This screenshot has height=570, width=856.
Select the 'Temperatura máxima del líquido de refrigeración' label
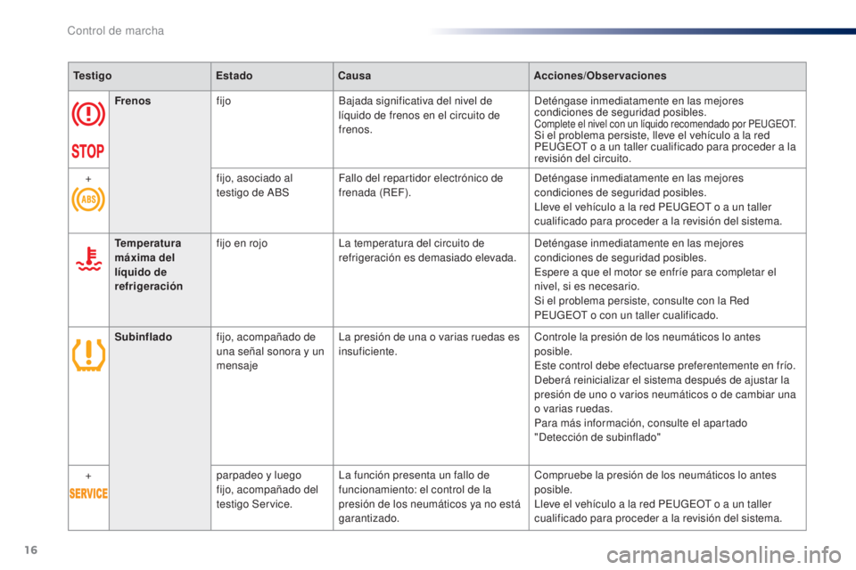click(x=149, y=265)
